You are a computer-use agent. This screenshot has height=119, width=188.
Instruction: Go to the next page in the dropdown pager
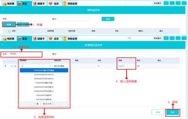click(x=56, y=104)
